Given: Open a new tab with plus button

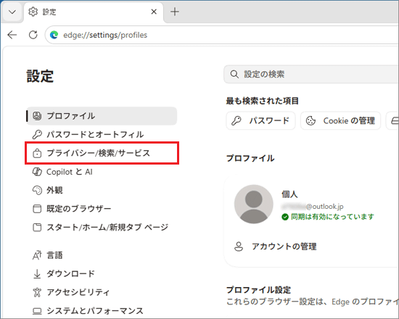Looking at the screenshot, I should (175, 12).
